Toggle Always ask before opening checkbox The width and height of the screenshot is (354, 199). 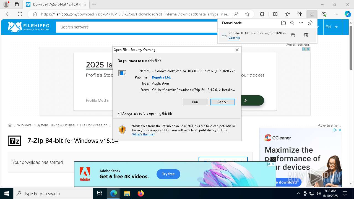[119, 114]
